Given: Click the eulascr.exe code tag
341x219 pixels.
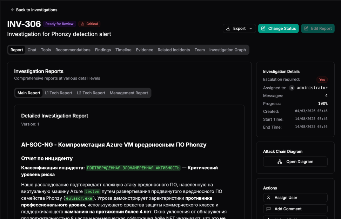Looking at the screenshot, I should point(79,198).
